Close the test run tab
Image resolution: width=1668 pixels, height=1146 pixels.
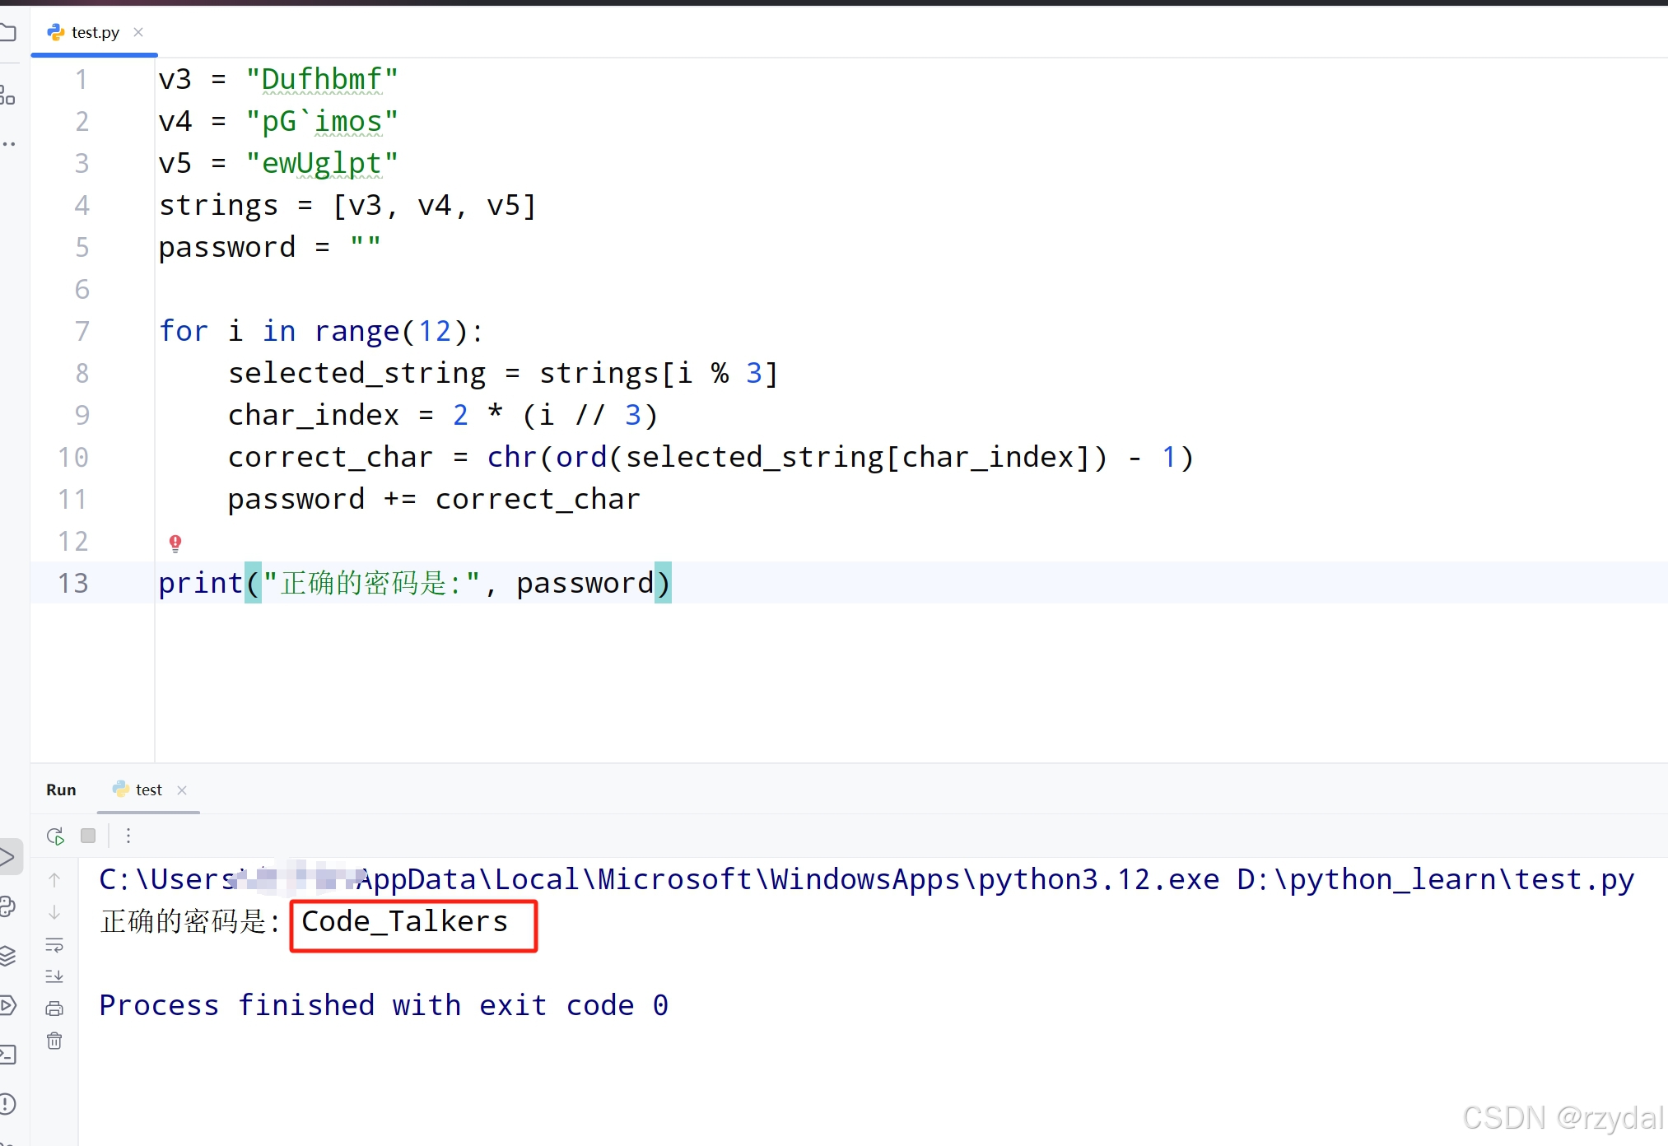(x=182, y=790)
